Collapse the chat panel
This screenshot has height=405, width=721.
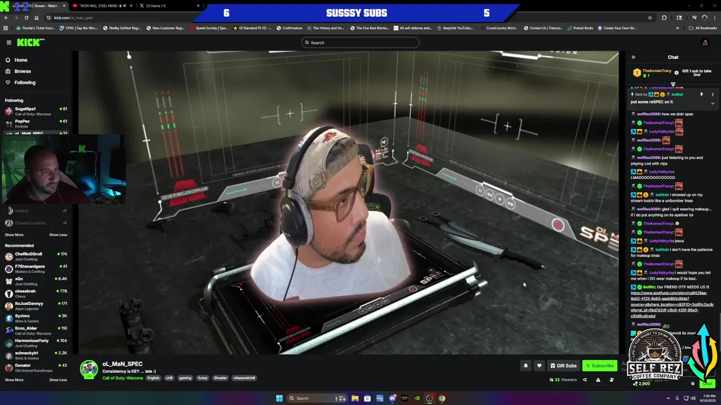pyautogui.click(x=633, y=57)
